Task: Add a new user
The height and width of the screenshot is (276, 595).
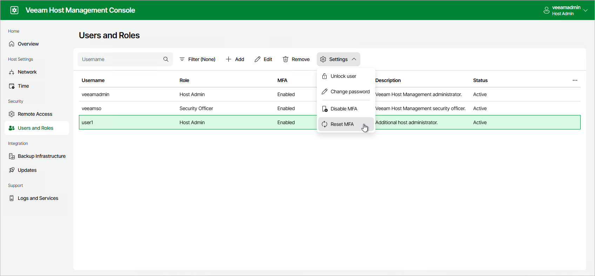Action: click(235, 59)
